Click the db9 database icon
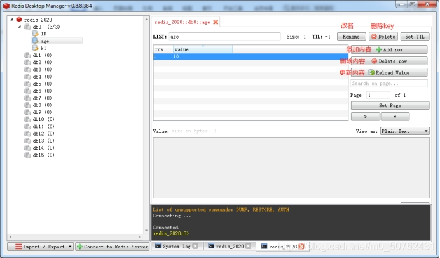This screenshot has height=258, width=440. pyautogui.click(x=27, y=112)
